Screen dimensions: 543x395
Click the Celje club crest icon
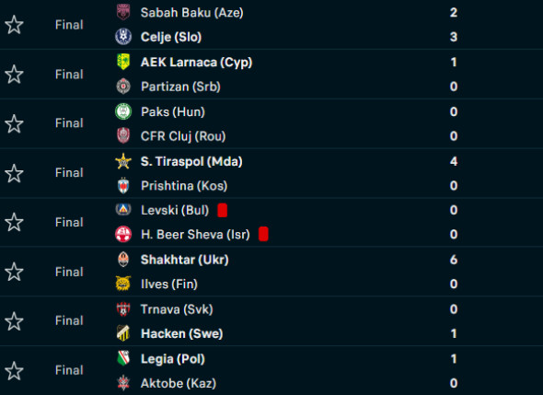(123, 37)
